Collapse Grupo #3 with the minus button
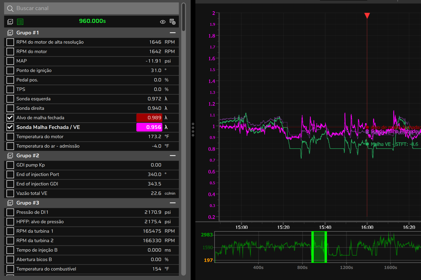The height and width of the screenshot is (280, 421). 173,203
